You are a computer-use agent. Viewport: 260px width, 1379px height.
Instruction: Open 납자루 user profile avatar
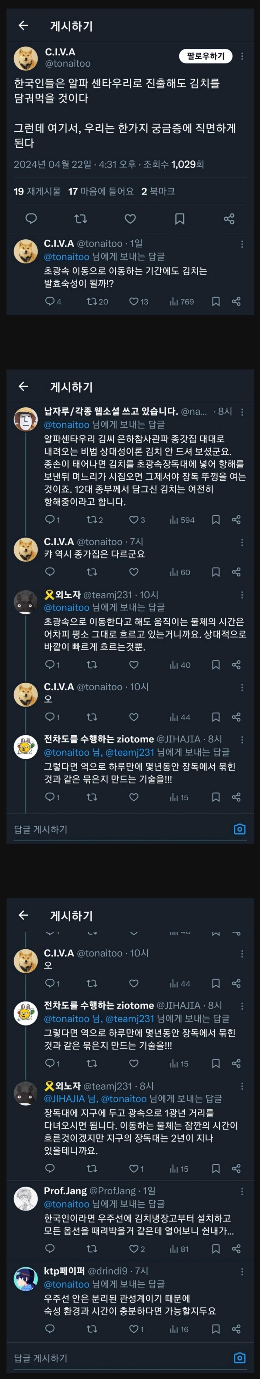[25, 419]
